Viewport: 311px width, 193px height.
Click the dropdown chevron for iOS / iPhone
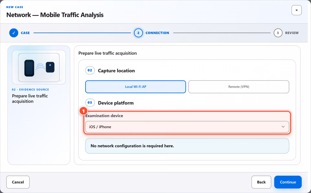click(x=283, y=127)
